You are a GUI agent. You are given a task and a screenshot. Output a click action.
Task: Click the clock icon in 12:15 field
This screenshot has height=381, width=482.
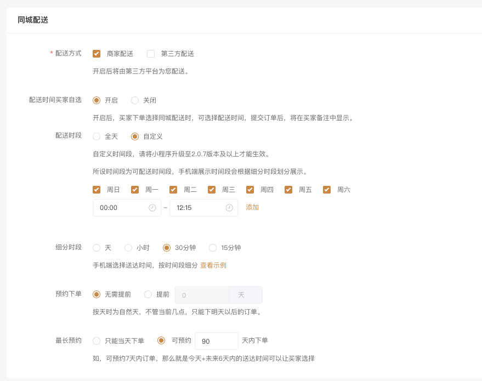pyautogui.click(x=229, y=208)
